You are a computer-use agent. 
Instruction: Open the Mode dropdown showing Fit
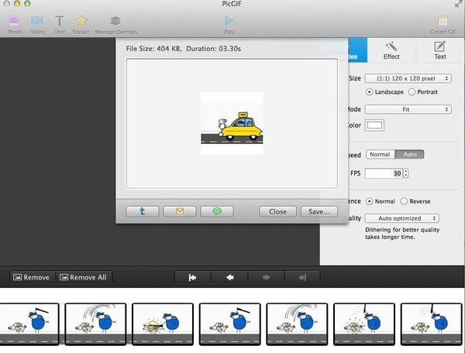408,109
